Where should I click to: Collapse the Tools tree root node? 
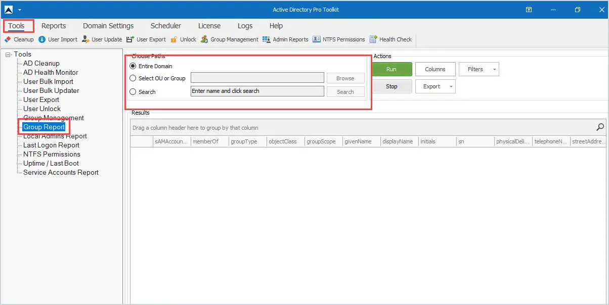point(8,55)
